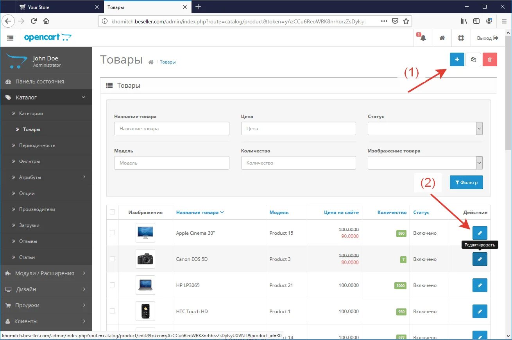Bookmark this page with star icon
The image size is (512, 340).
click(x=406, y=21)
